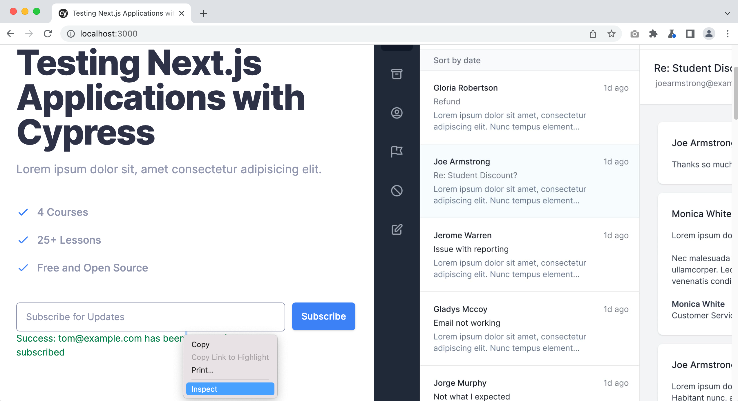
Task: Open the compose pencil sidebar icon
Action: pos(397,229)
